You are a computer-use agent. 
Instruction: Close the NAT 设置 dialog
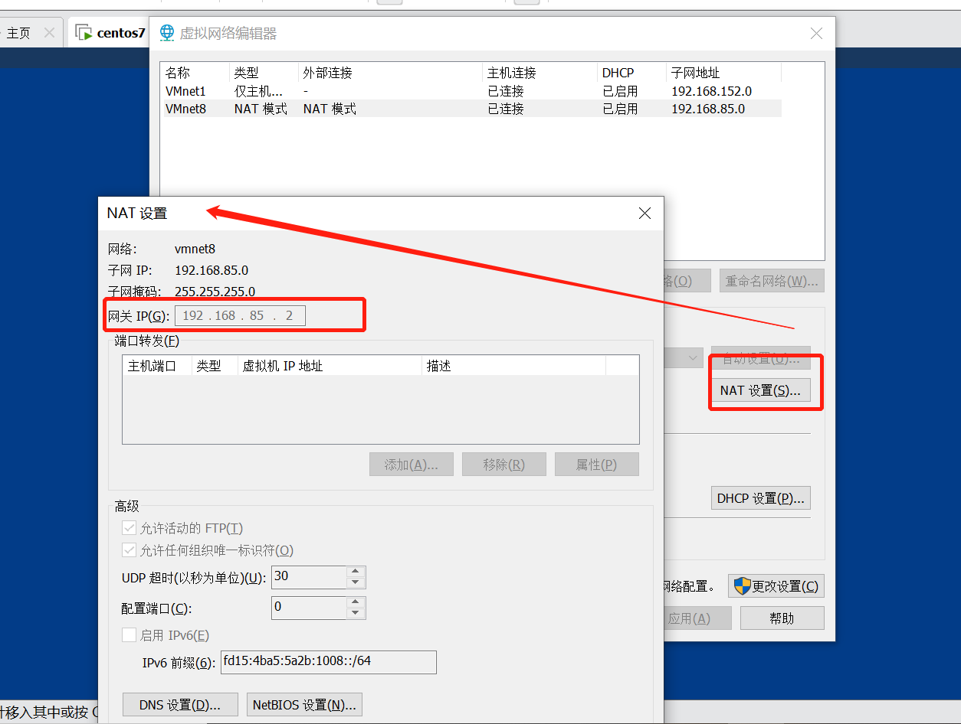[x=644, y=214]
